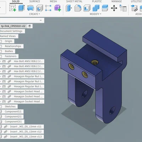142x142 pixels.
Task: Click the Joint tool icon in Assemble
Action: tap(134, 8)
